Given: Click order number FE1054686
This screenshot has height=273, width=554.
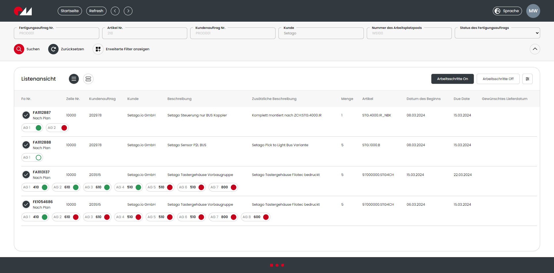Looking at the screenshot, I should [x=43, y=202].
